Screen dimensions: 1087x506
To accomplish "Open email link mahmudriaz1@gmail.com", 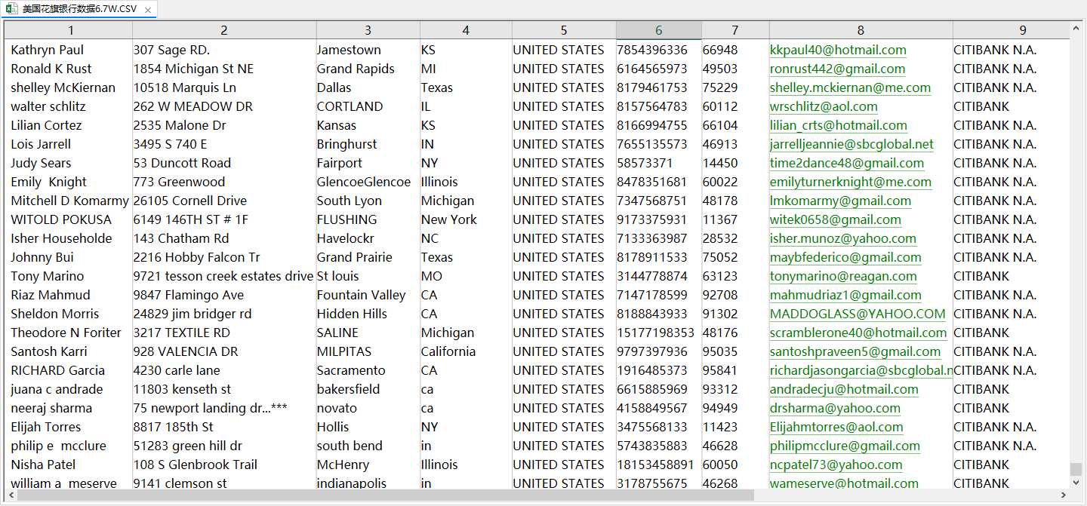I will (x=845, y=295).
